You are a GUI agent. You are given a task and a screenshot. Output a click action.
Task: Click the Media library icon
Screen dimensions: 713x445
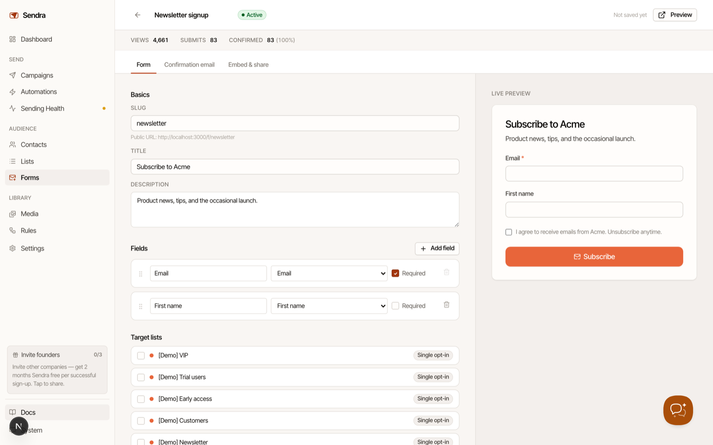13,214
